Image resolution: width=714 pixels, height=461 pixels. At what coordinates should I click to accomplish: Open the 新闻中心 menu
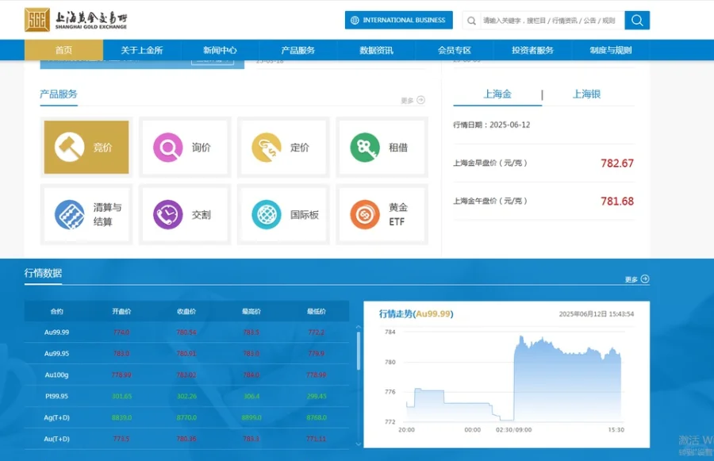tap(220, 50)
